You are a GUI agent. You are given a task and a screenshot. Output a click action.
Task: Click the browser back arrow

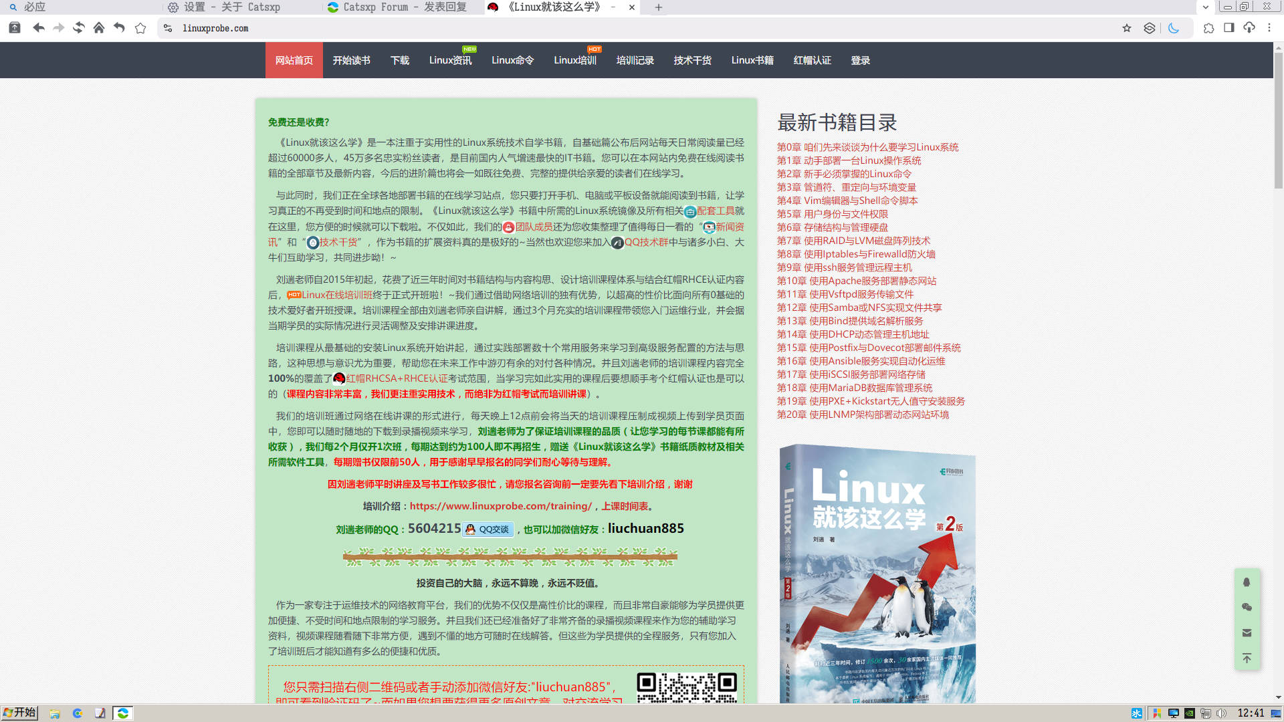(39, 28)
